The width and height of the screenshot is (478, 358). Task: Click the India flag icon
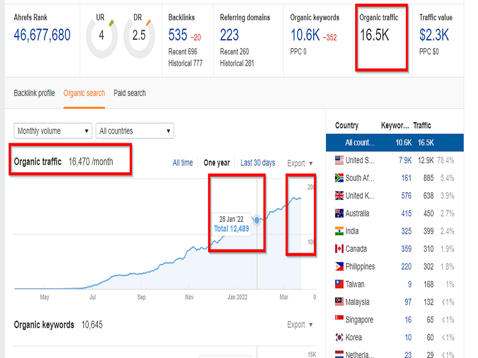tap(339, 231)
